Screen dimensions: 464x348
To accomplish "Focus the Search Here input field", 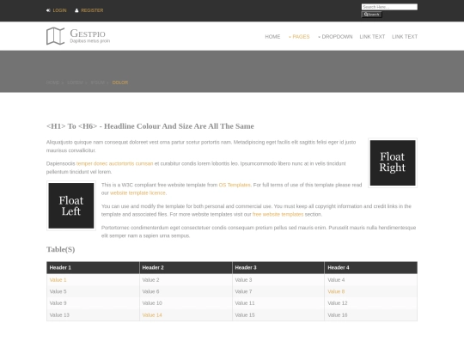I will point(389,7).
